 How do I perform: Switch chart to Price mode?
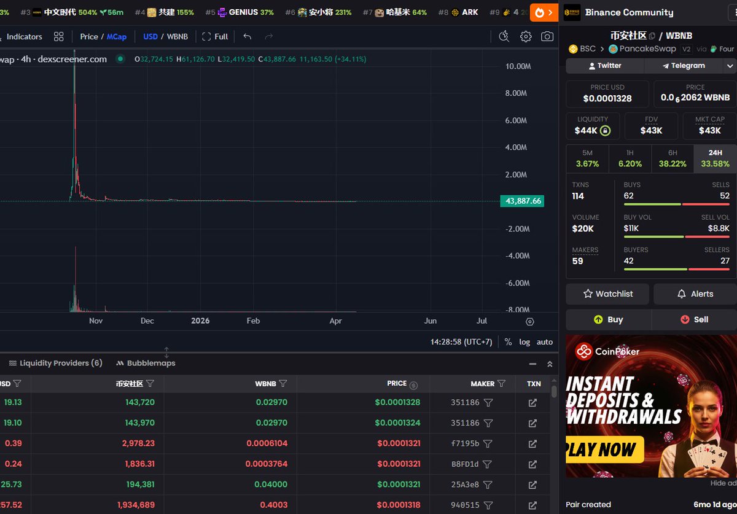(88, 37)
